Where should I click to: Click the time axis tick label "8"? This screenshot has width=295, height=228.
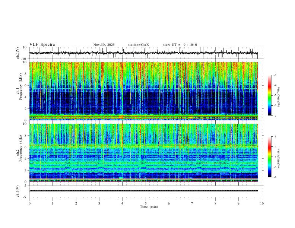(x=215, y=203)
